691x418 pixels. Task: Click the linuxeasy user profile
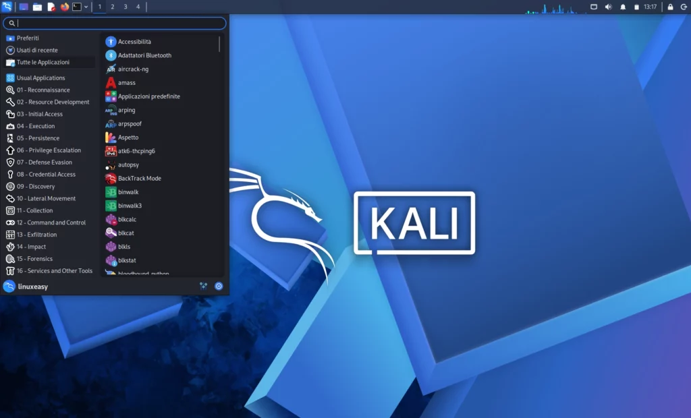coord(26,287)
